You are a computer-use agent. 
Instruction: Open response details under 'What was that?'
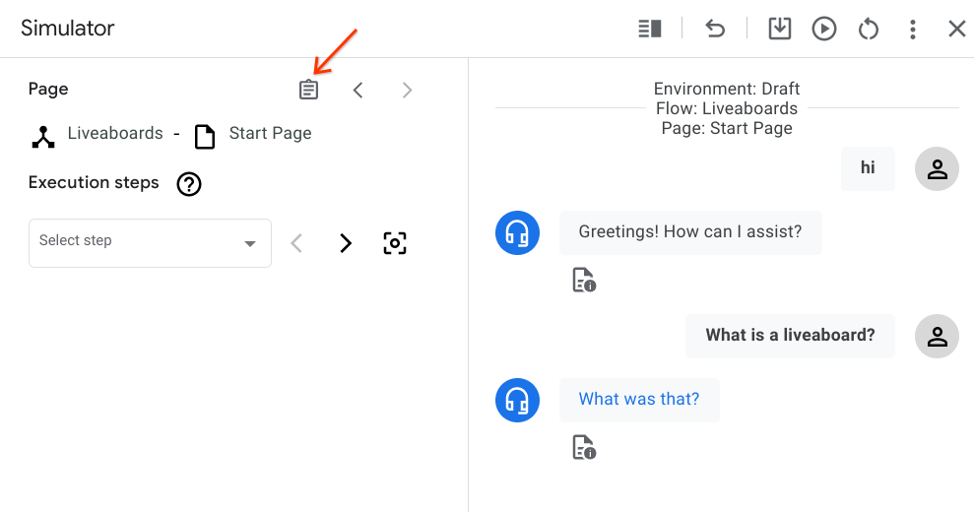pos(584,448)
